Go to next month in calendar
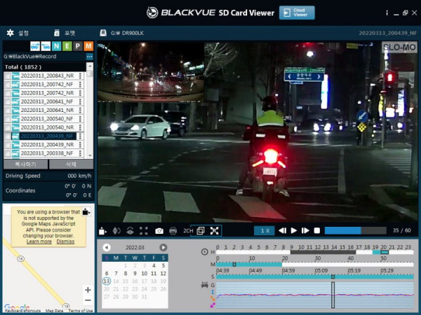Image resolution: width=421 pixels, height=315 pixels. (163, 247)
